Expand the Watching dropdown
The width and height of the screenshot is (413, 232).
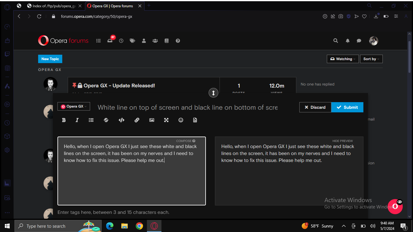pyautogui.click(x=343, y=59)
